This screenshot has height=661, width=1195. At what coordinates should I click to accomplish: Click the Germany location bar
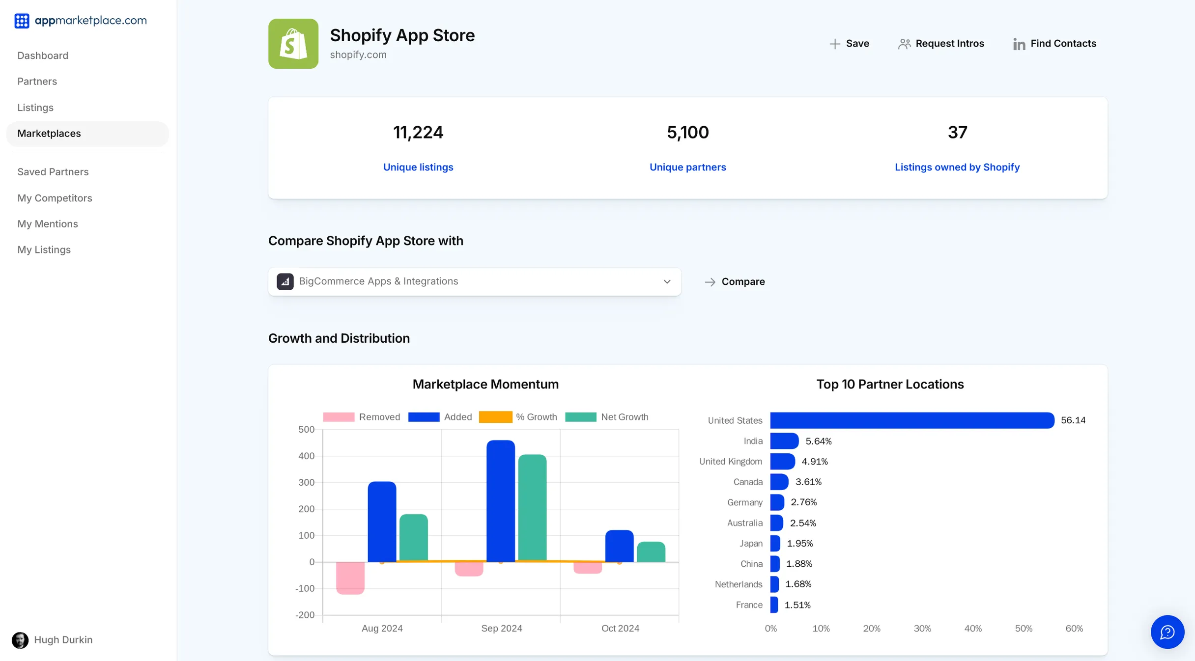point(777,502)
